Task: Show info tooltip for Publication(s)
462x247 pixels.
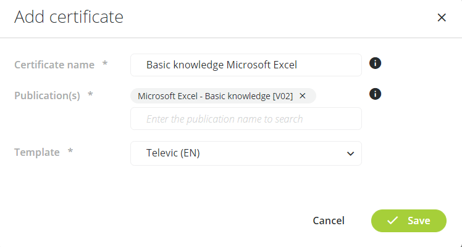Action: coord(375,94)
